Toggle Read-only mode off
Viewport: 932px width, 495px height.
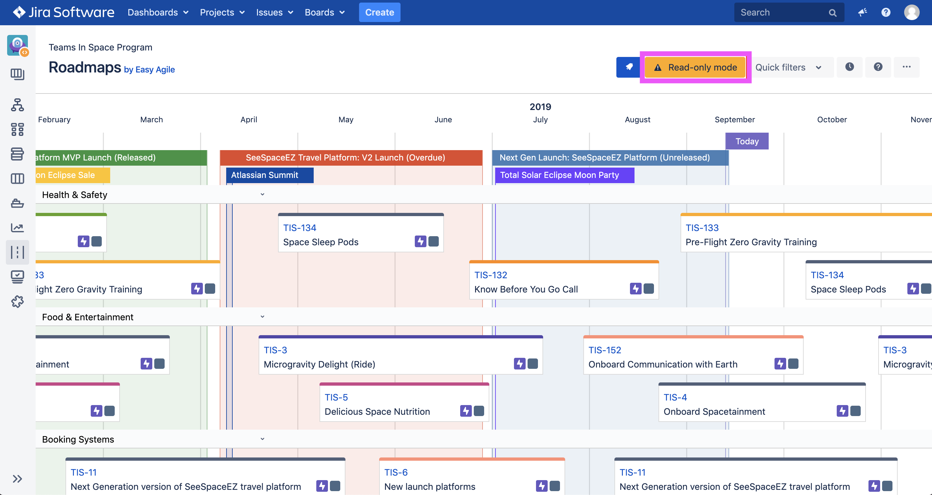pyautogui.click(x=695, y=67)
